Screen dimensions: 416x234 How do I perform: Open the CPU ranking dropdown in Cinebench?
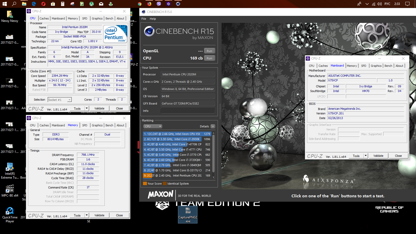(x=153, y=126)
